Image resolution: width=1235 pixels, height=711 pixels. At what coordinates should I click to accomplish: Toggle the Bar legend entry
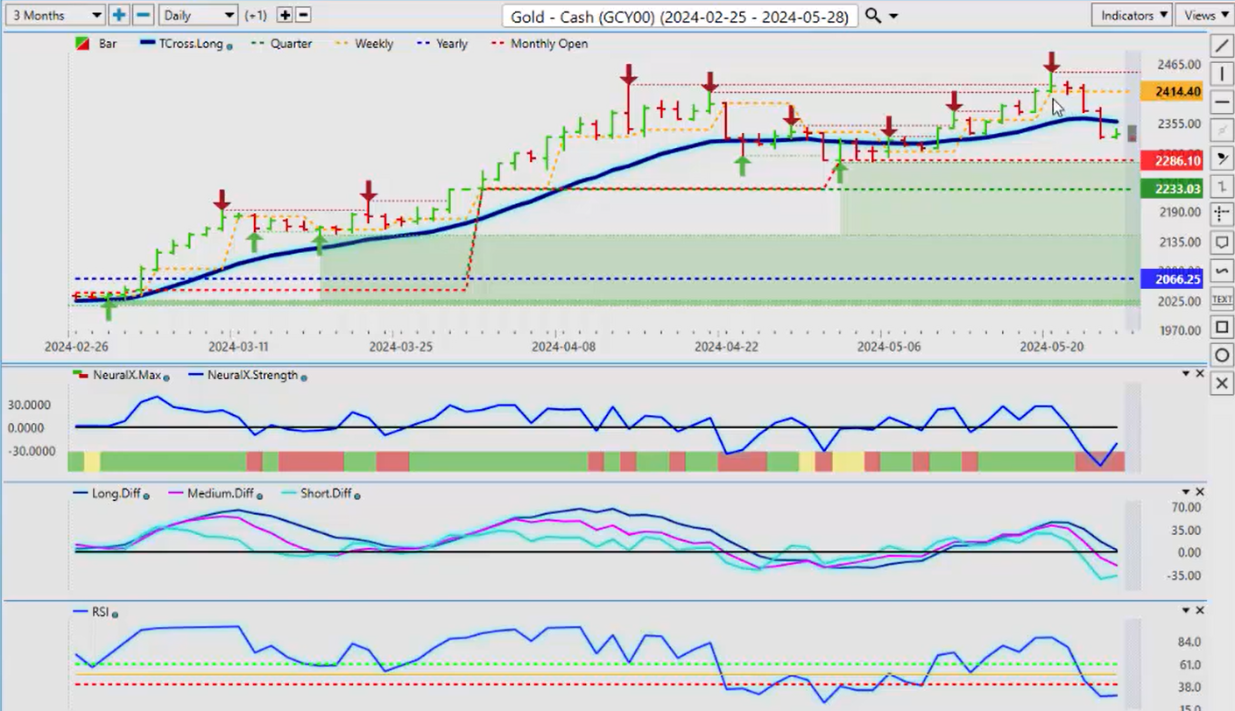point(96,43)
